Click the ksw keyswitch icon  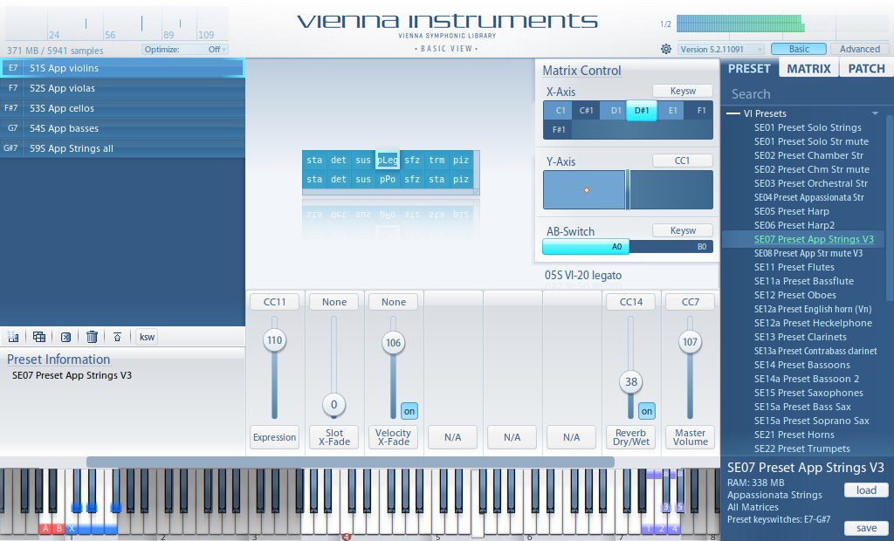pos(147,337)
